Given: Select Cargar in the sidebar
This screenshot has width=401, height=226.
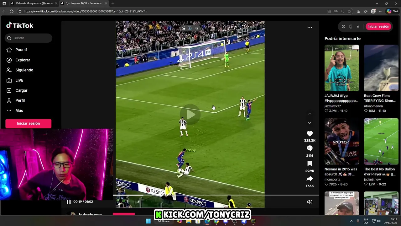Looking at the screenshot, I should (x=21, y=90).
